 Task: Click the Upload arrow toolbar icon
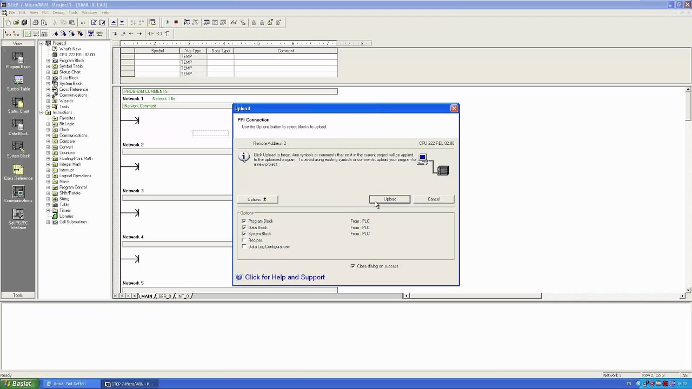(114, 23)
